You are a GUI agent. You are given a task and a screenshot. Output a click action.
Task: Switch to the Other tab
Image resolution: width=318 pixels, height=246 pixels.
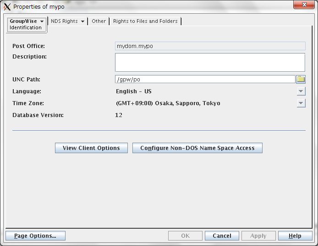[99, 21]
